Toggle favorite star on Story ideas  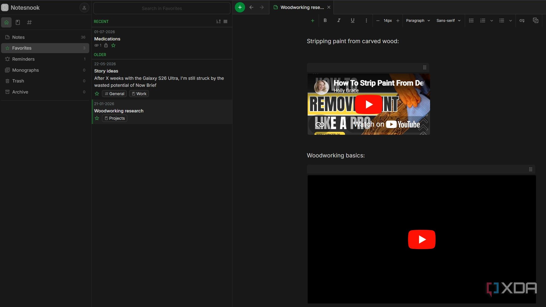tap(97, 94)
